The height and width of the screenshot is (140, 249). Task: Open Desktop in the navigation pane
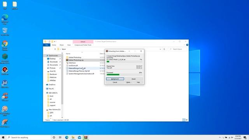[53, 59]
